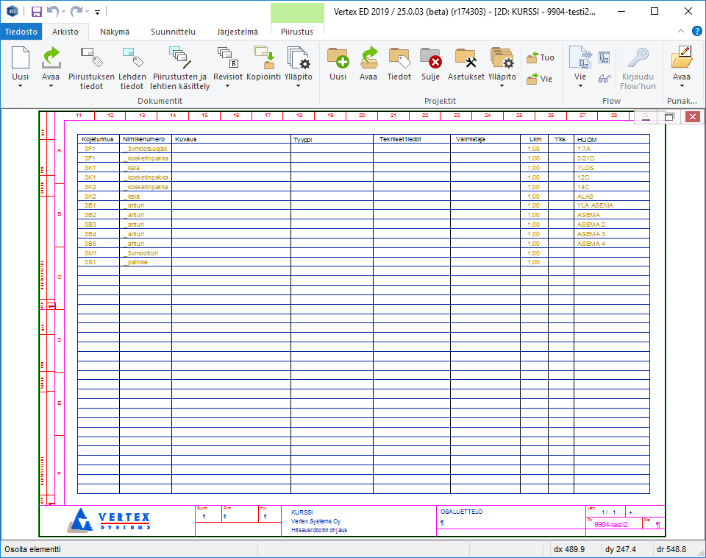This screenshot has width=706, height=558.
Task: Open the Avaa dropdown in Dokumentit group
Action: click(51, 85)
